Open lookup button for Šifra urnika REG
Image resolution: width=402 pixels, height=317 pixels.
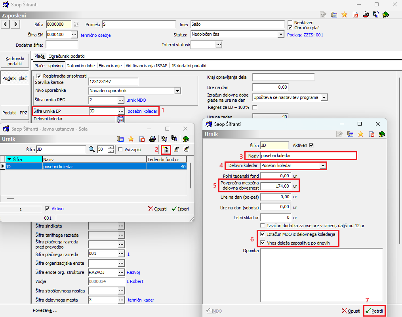tap(121, 100)
